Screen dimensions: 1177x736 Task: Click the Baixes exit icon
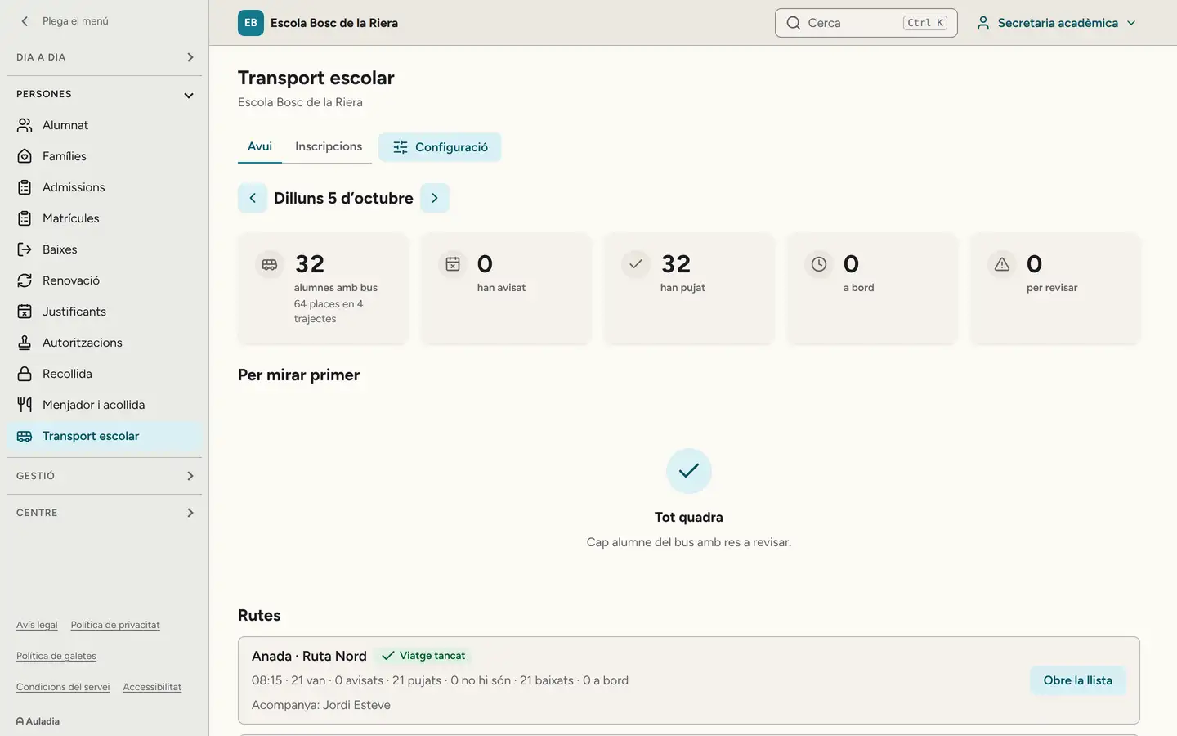click(x=25, y=249)
